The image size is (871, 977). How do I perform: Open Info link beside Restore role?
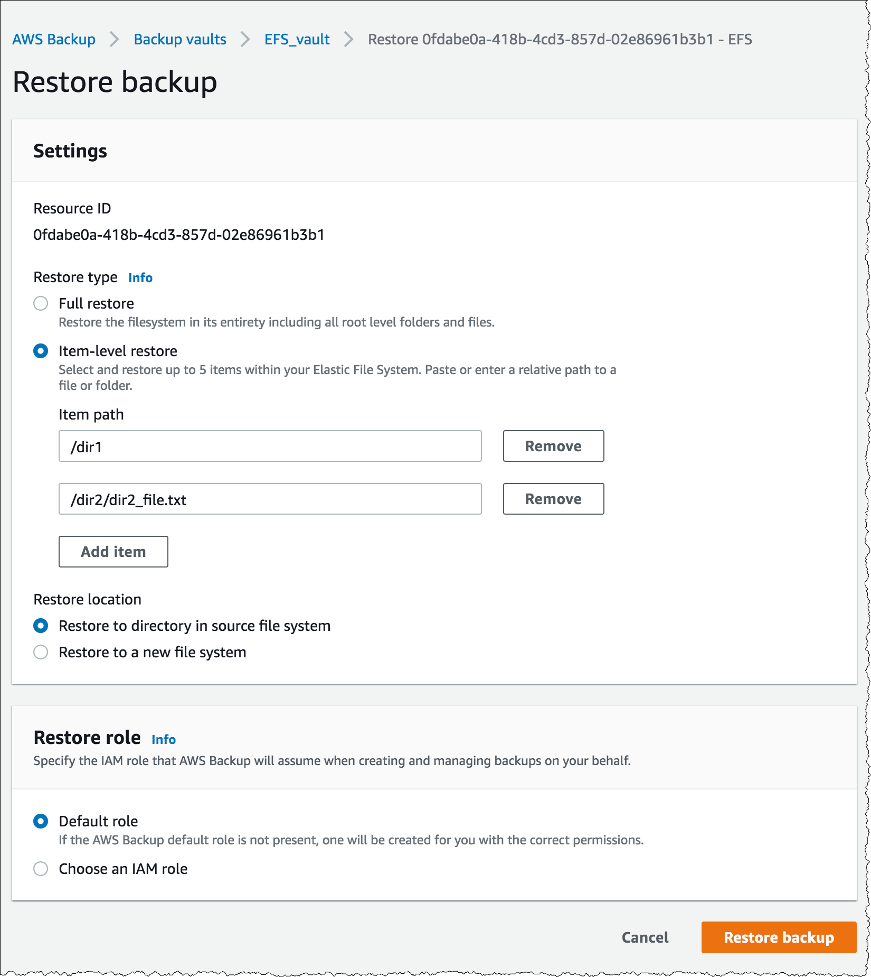[164, 739]
